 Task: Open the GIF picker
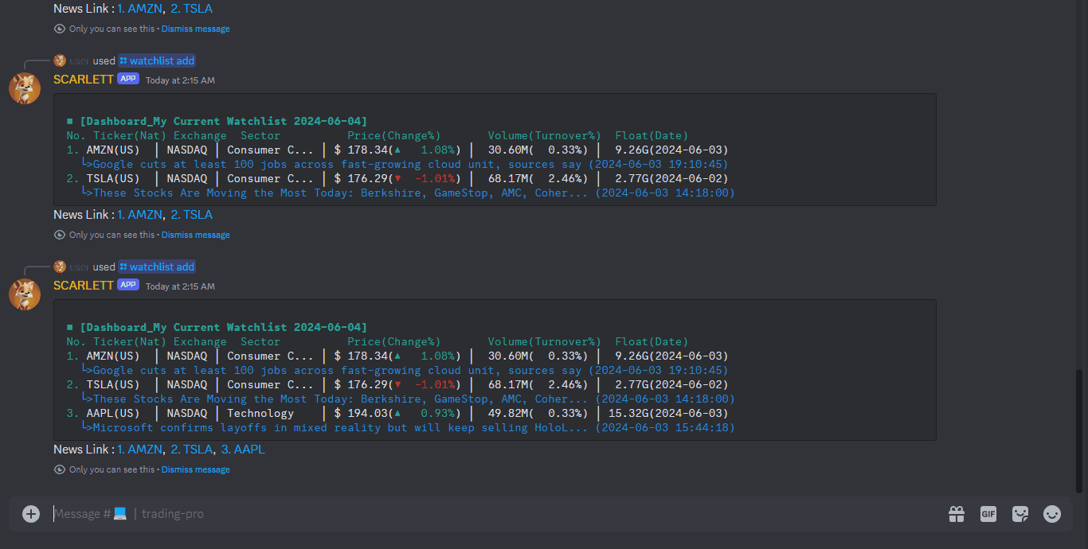point(988,514)
